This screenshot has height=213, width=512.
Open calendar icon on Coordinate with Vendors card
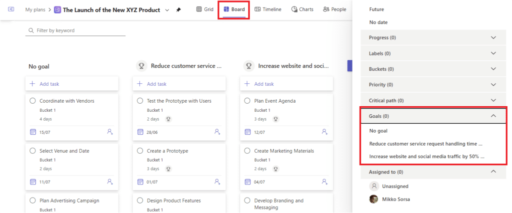[x=32, y=132]
